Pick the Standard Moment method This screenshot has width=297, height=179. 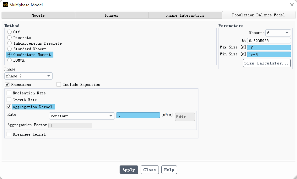9,49
